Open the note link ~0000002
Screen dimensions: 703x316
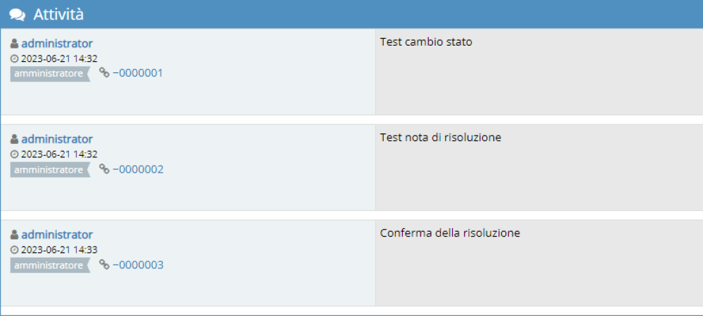tap(138, 169)
